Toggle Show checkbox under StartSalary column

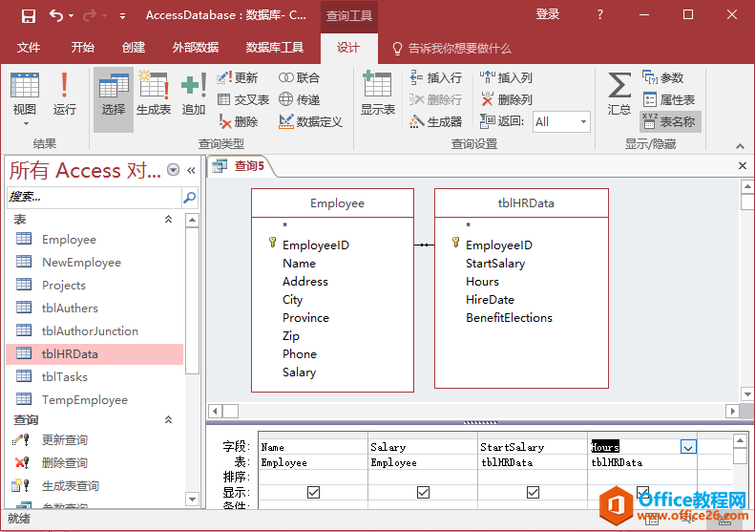click(x=533, y=492)
